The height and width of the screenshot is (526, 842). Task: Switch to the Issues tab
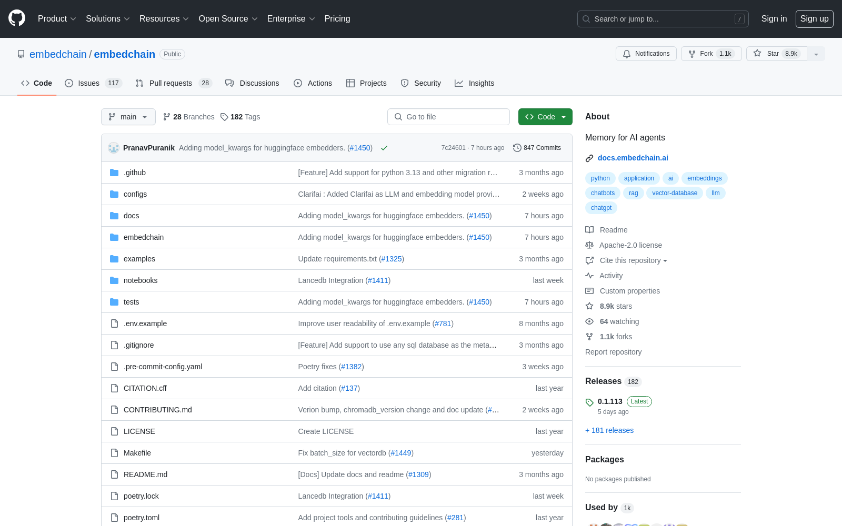coord(93,83)
